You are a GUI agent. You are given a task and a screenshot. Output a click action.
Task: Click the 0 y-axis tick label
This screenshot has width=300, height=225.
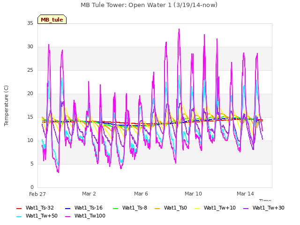[32, 187]
